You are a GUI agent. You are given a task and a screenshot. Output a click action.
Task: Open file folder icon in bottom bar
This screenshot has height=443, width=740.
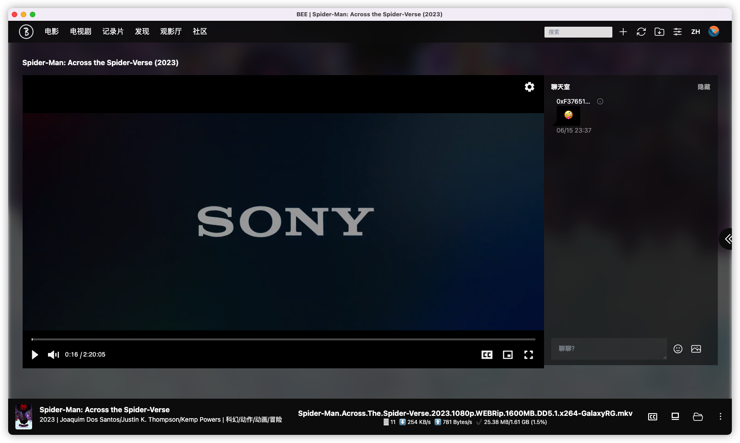(697, 417)
